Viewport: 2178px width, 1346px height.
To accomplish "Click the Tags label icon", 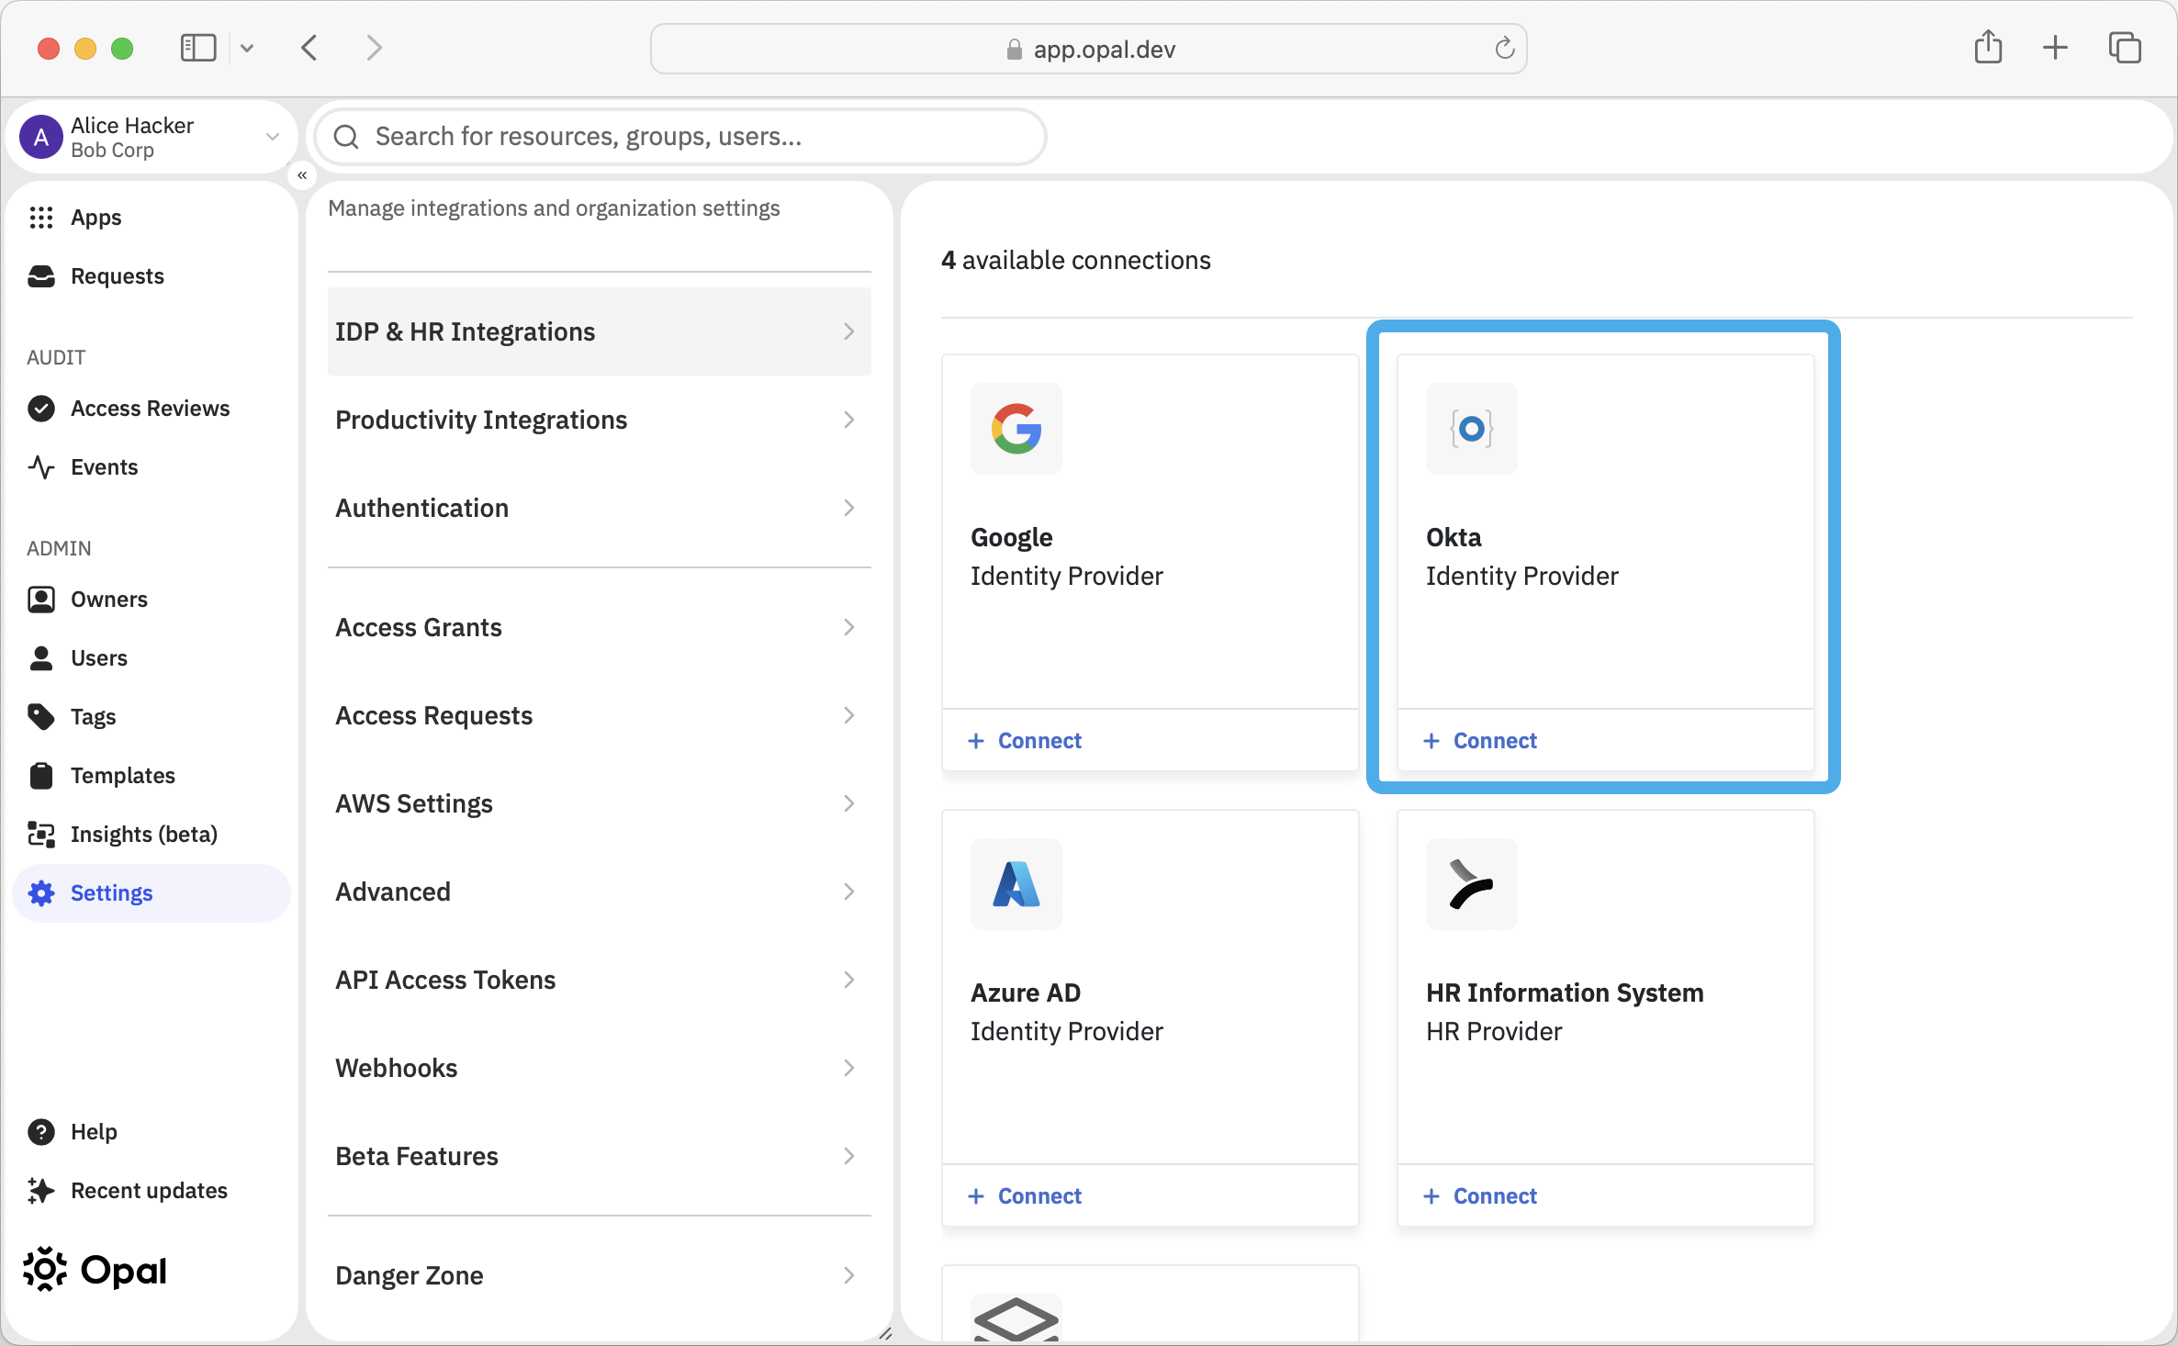I will point(41,717).
